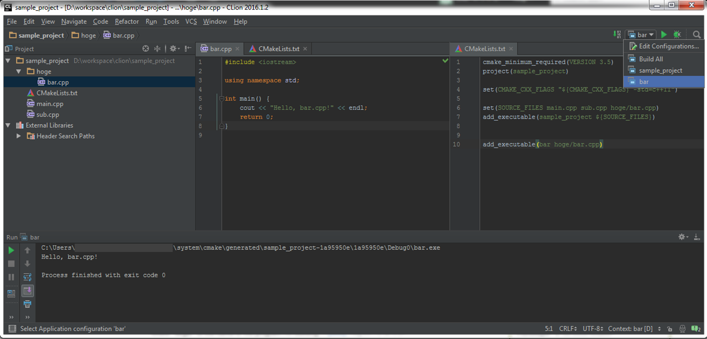Rerun 'bar' with green arrow in Run panel

11,251
